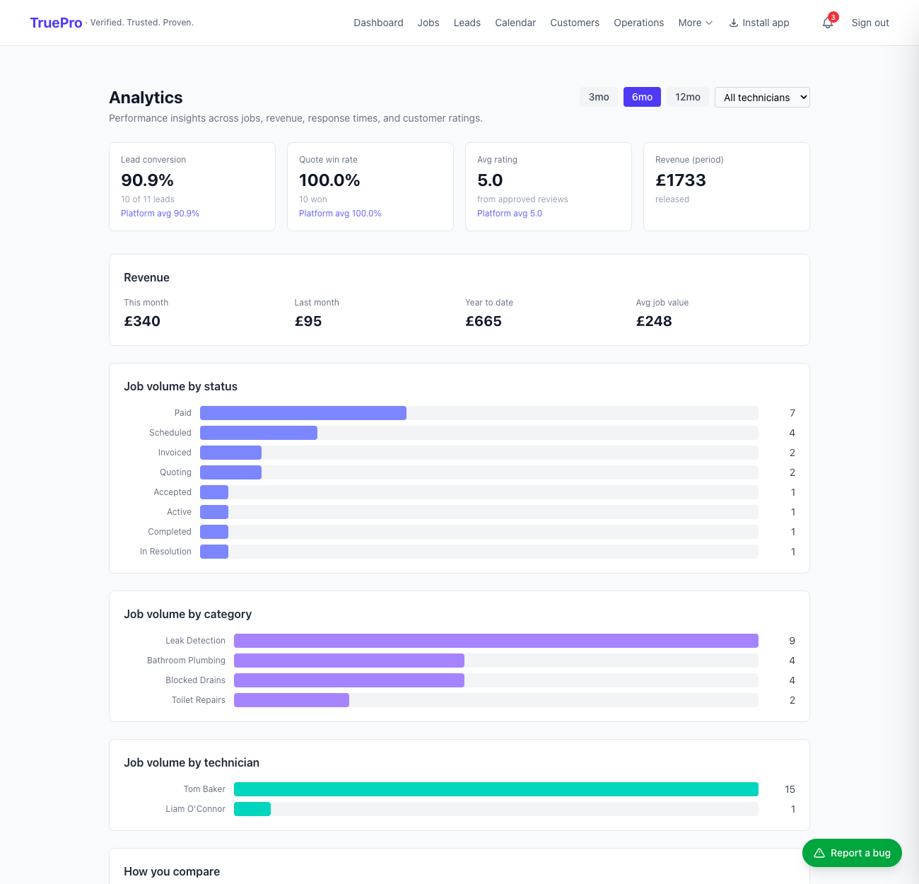The height and width of the screenshot is (884, 919).
Task: Open the Customers nav item
Action: click(575, 23)
